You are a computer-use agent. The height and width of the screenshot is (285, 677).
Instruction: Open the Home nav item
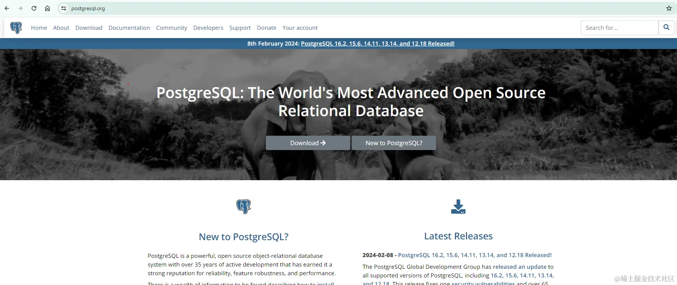coord(39,28)
